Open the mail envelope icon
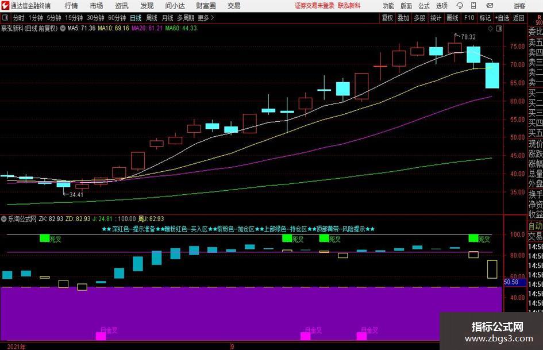This screenshot has width=543, height=350. pyautogui.click(x=490, y=6)
